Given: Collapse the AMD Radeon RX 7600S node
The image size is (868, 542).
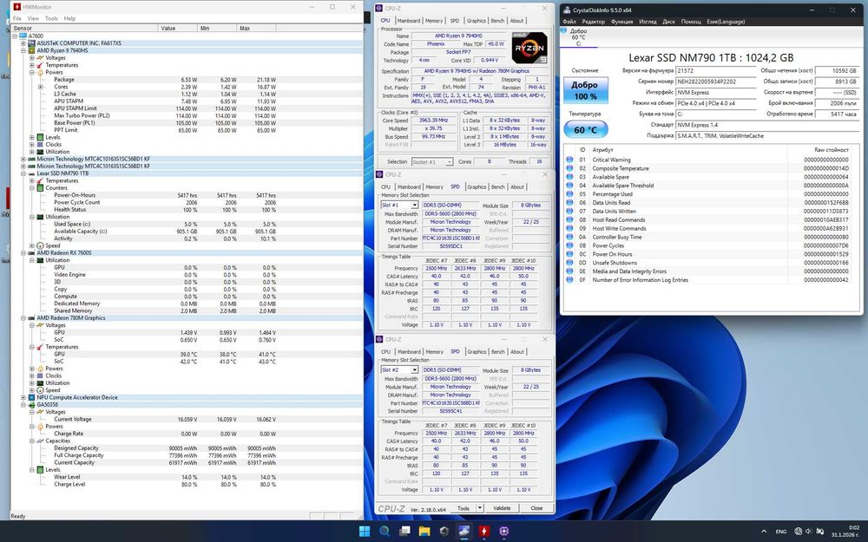Looking at the screenshot, I should [x=23, y=252].
